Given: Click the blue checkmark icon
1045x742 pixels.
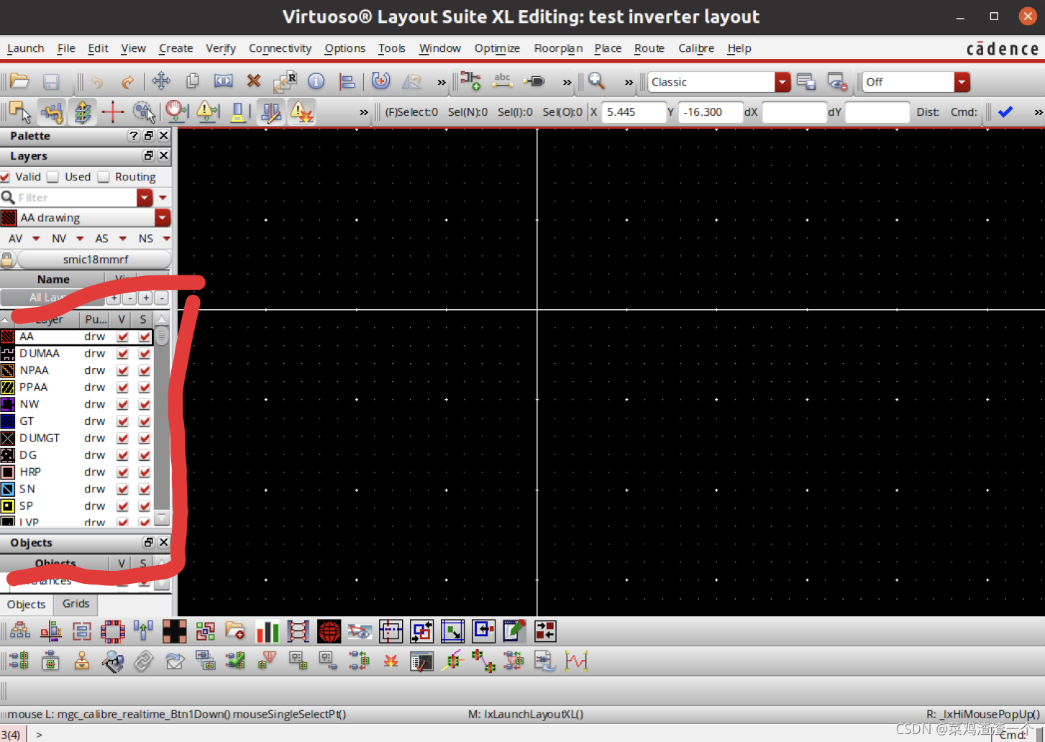Looking at the screenshot, I should pos(1005,111).
